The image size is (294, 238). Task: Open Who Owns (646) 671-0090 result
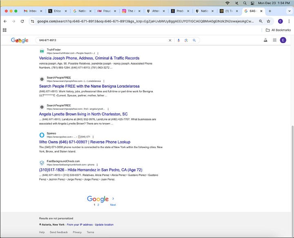(85, 142)
